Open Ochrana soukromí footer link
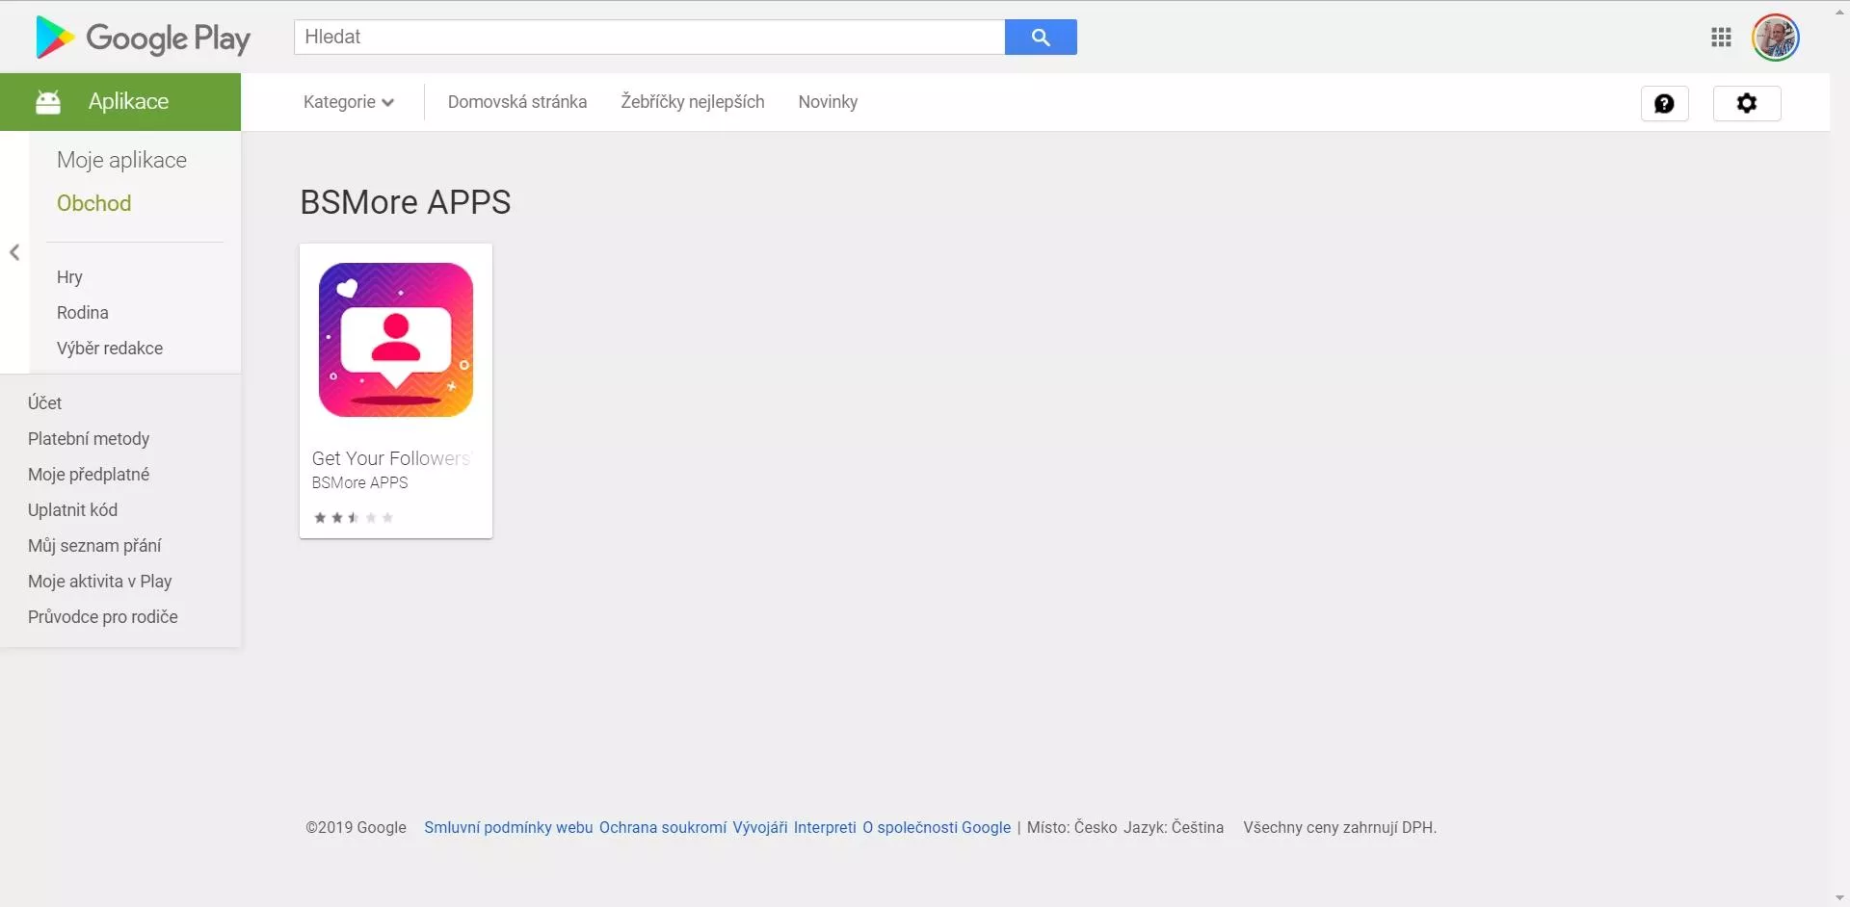Image resolution: width=1850 pixels, height=907 pixels. (x=663, y=828)
